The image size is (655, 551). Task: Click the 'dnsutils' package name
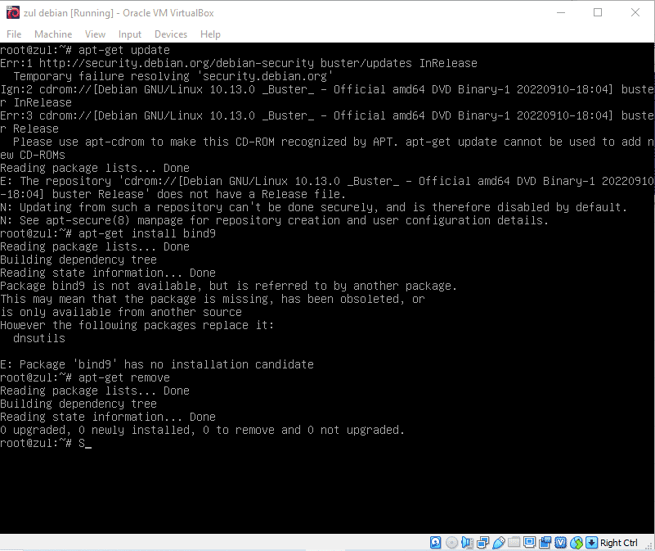tap(39, 338)
